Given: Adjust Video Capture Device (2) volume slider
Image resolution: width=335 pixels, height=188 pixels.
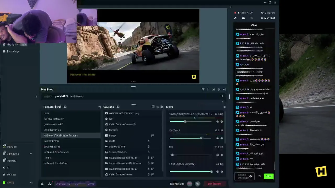Looking at the screenshot, I should click(x=191, y=172).
